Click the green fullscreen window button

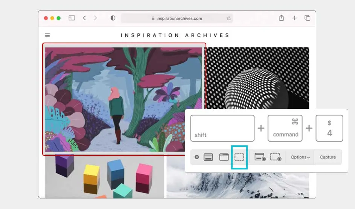click(x=58, y=18)
